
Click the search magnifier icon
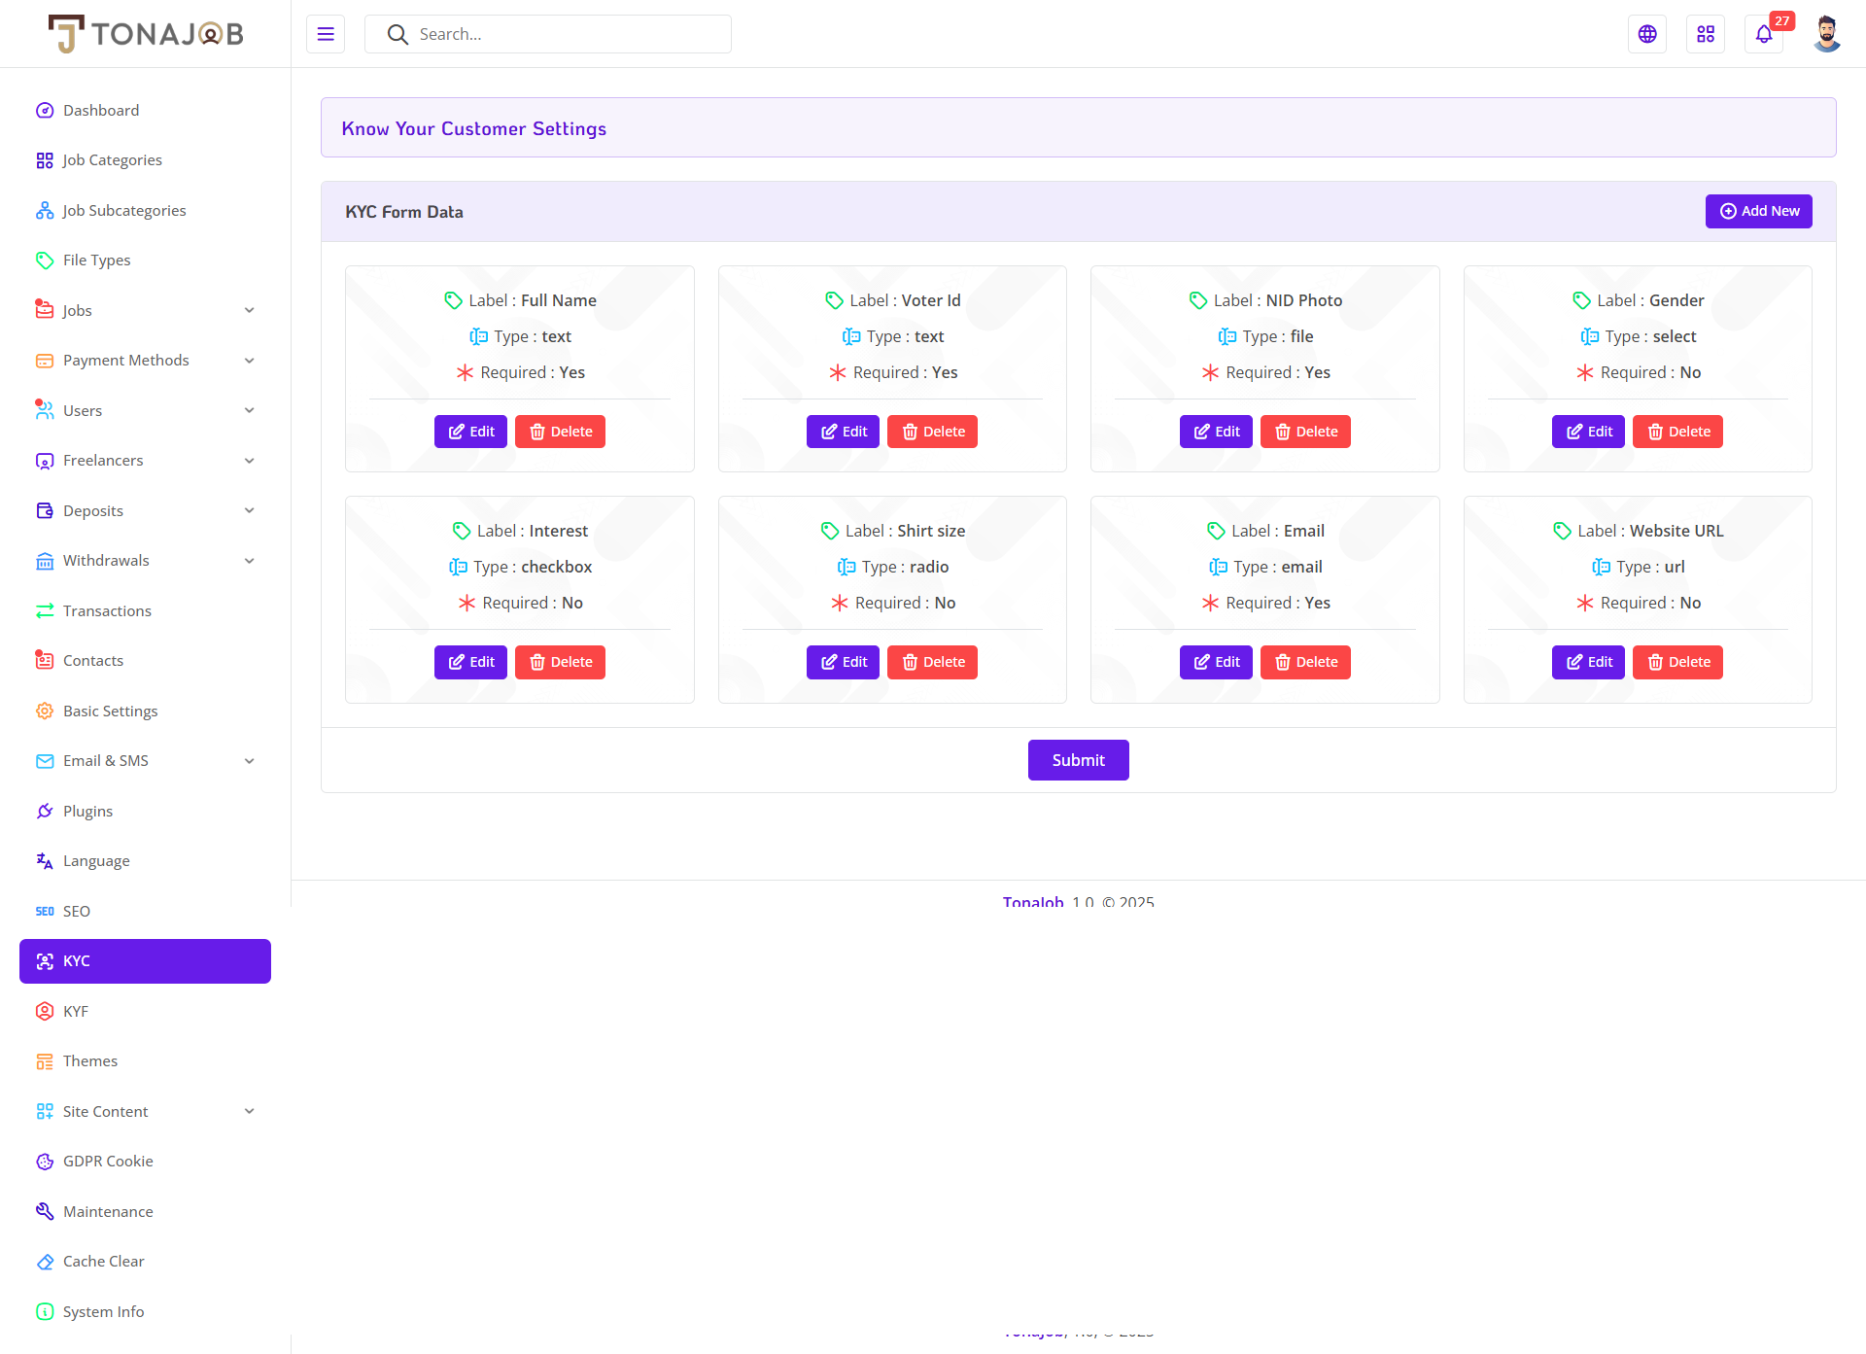point(397,34)
